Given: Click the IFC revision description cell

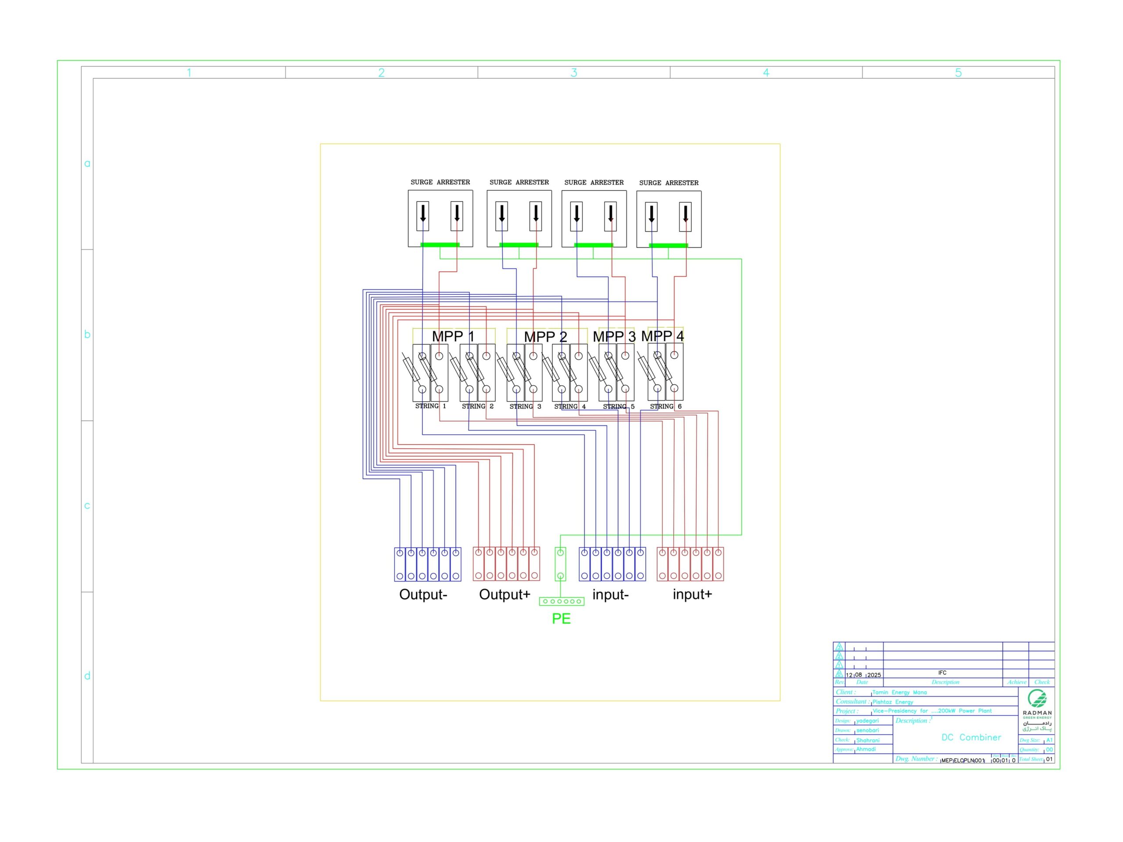Looking at the screenshot, I should pyautogui.click(x=942, y=673).
